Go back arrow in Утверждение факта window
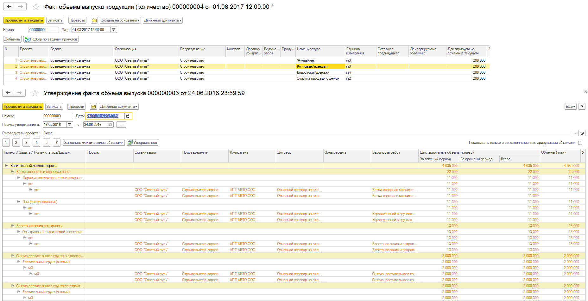The width and height of the screenshot is (588, 301). pyautogui.click(x=8, y=93)
